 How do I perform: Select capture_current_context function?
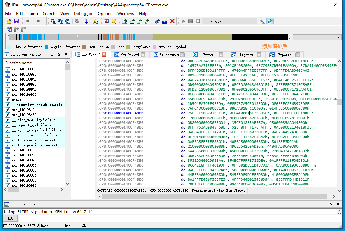tap(34, 140)
